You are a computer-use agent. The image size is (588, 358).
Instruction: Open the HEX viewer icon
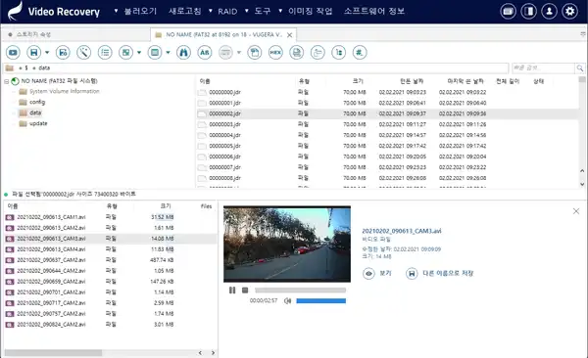click(275, 53)
